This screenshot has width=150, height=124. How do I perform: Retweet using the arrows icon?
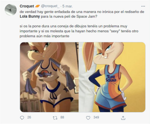pos(55,118)
